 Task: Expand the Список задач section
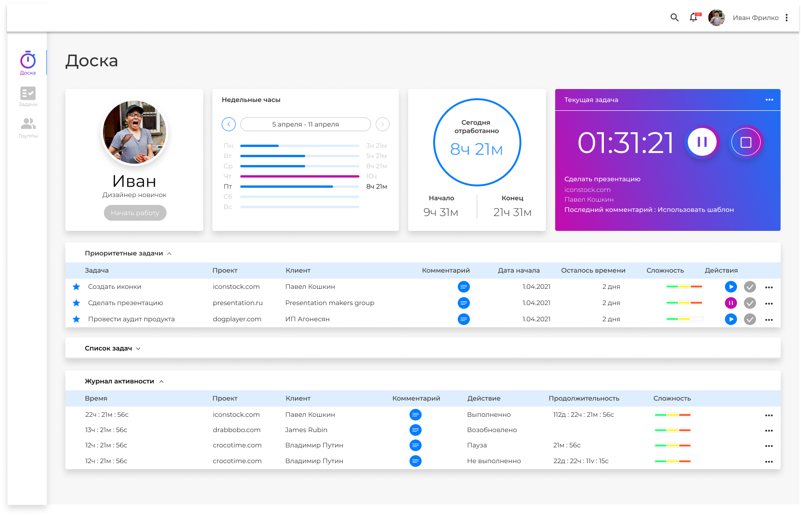(138, 349)
